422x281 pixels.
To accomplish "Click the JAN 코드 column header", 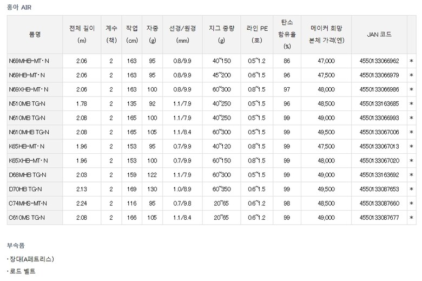I will point(379,34).
